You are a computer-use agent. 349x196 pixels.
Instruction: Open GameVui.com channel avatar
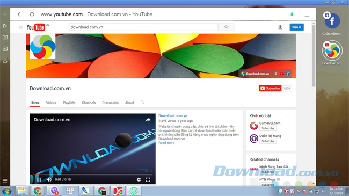click(x=253, y=126)
